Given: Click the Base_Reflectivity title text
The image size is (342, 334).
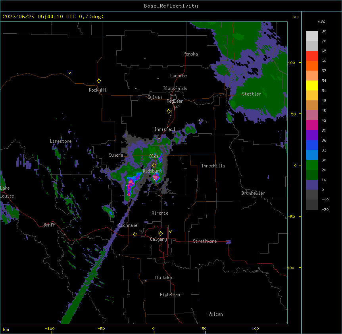Looking at the screenshot, I should (x=171, y=6).
